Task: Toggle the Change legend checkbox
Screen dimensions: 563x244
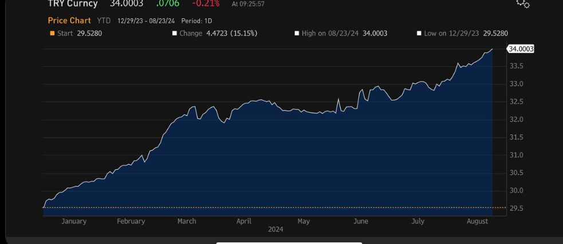Action: [175, 33]
